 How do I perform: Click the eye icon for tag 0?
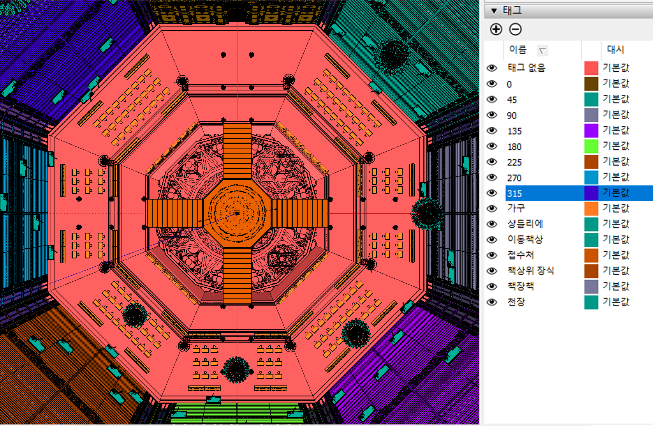click(492, 84)
